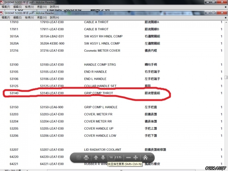Click the text LID RADIATOR COOLANT
Viewport: 228px width, 171px height.
(103, 150)
